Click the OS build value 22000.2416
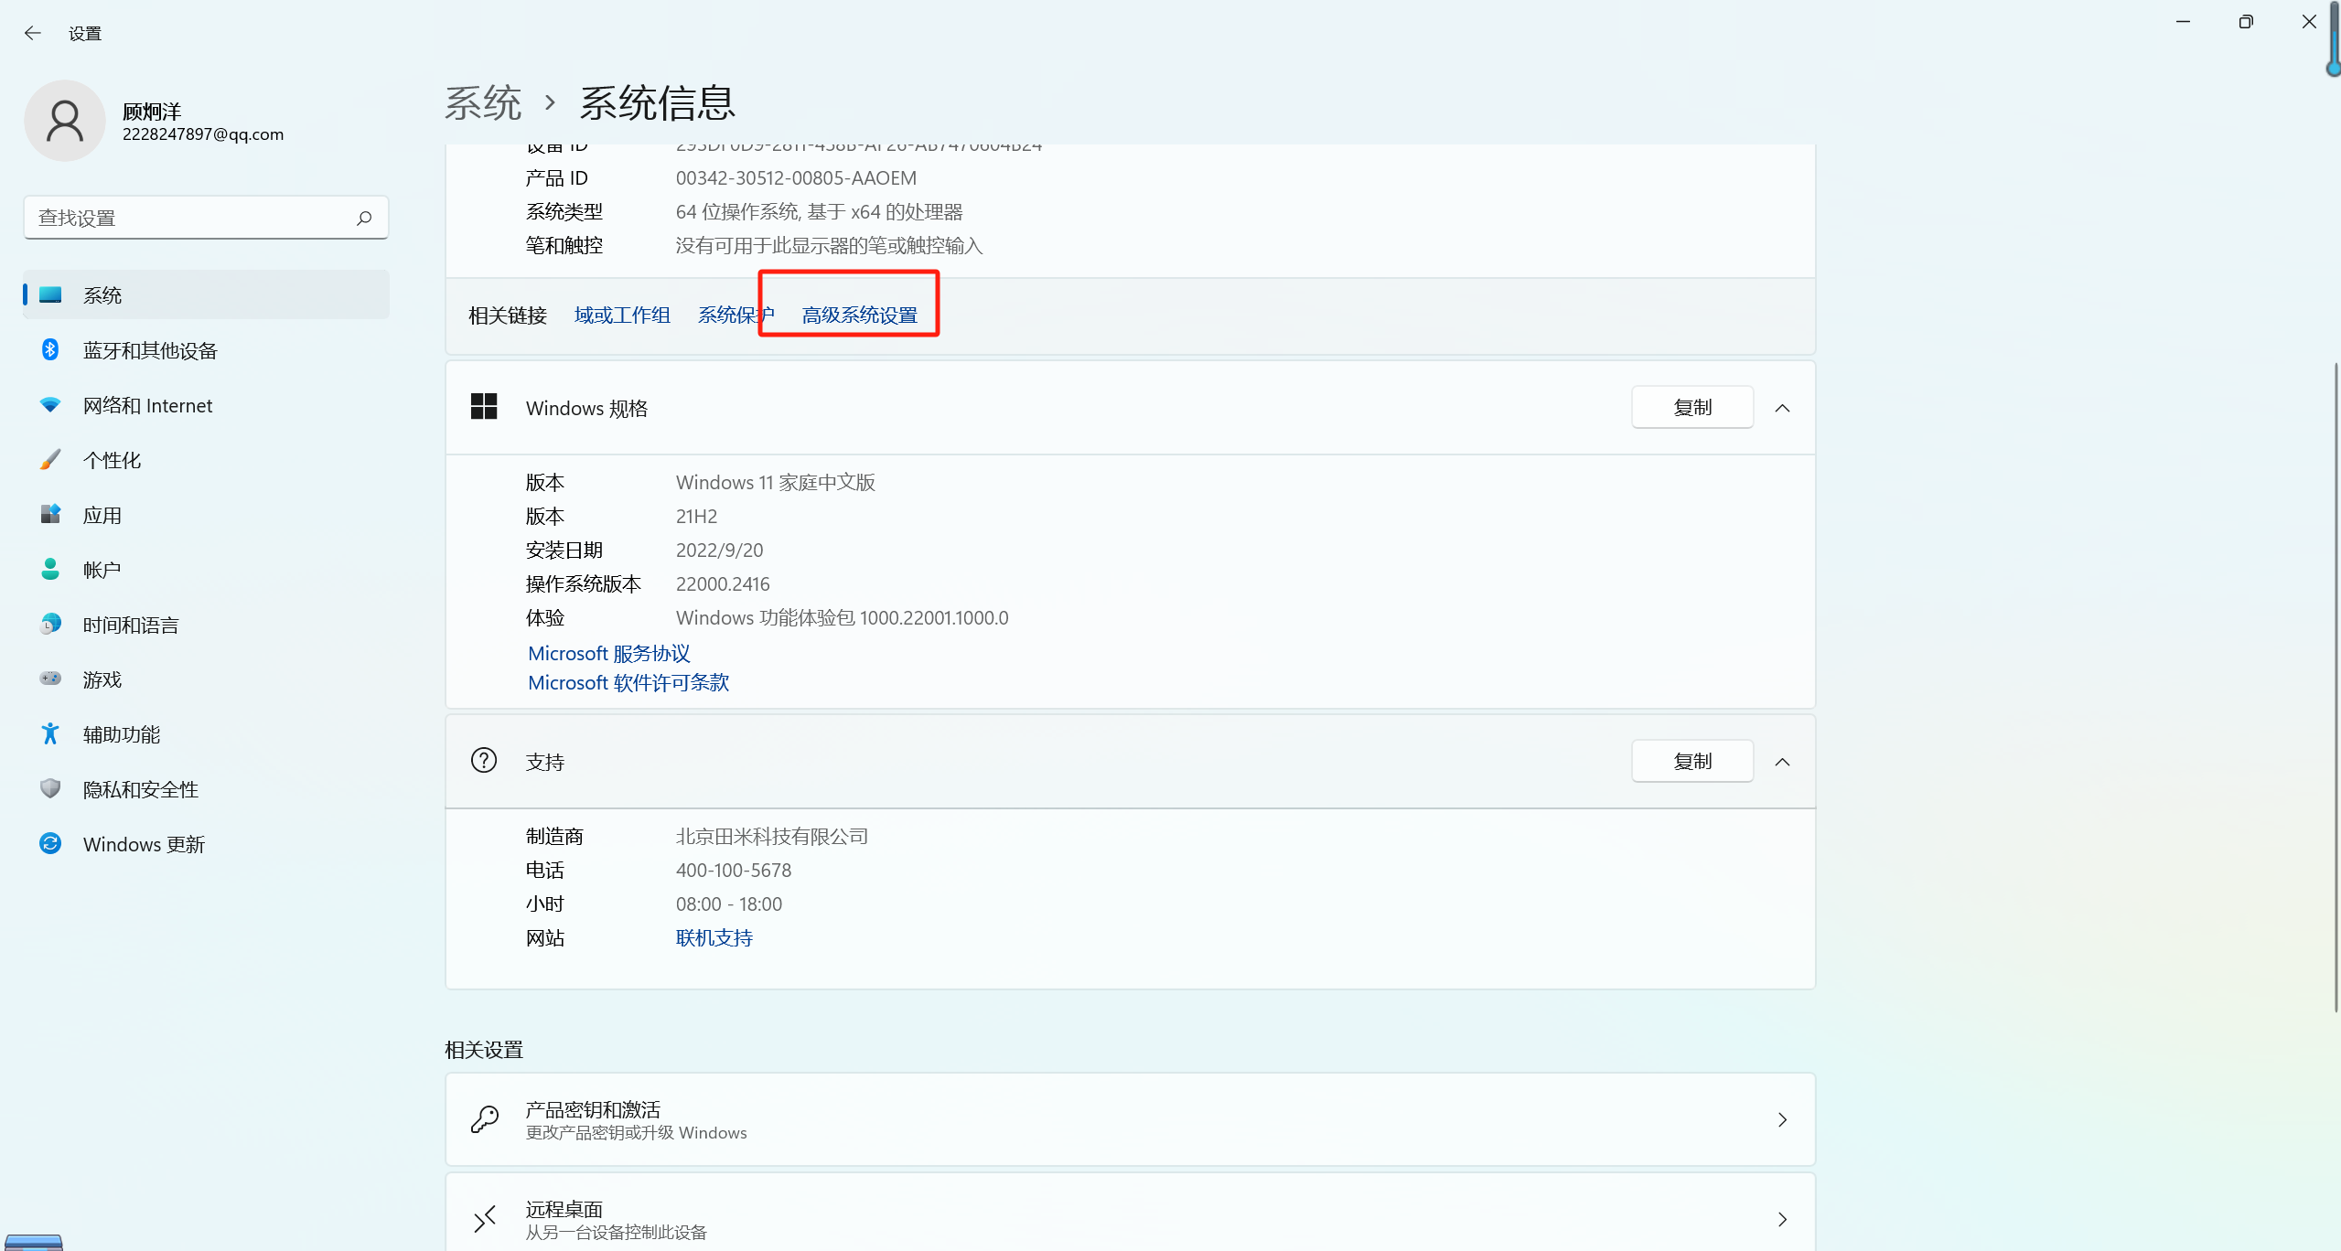2341x1251 pixels. [x=723, y=583]
